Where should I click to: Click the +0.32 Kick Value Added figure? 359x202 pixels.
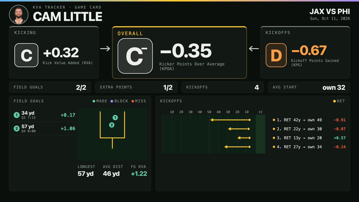pyautogui.click(x=61, y=53)
